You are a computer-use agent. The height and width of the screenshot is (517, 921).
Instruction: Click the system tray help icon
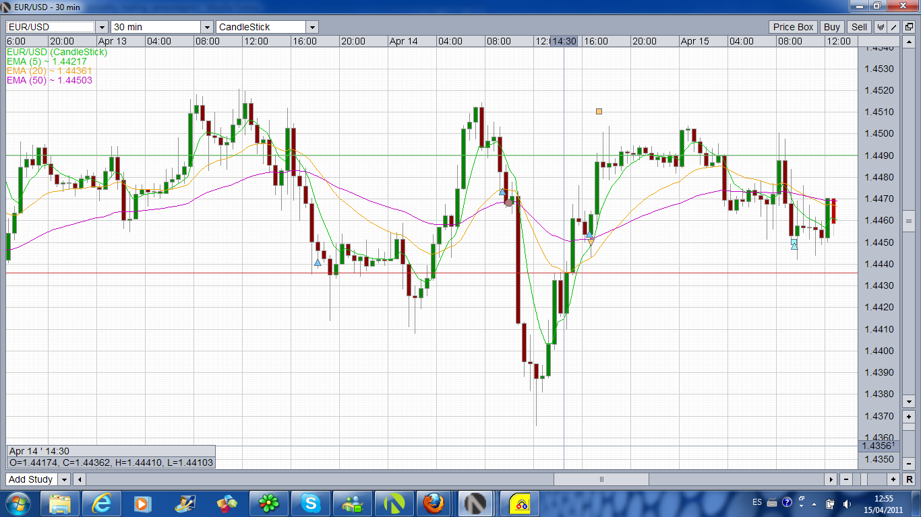[786, 503]
